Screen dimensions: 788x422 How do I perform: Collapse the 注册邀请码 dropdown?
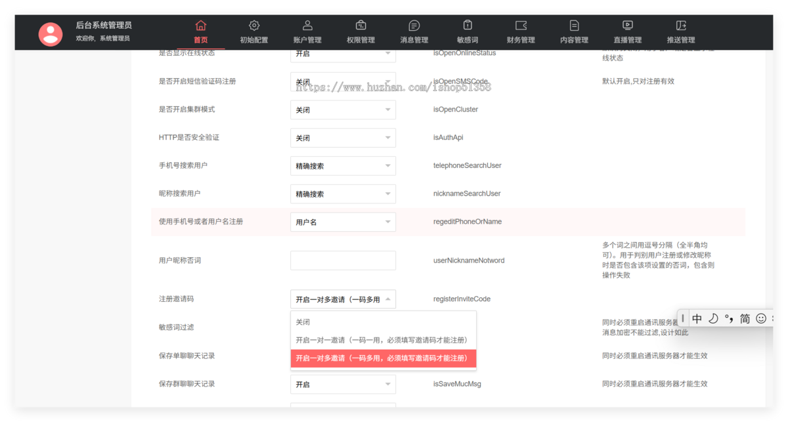(x=343, y=299)
